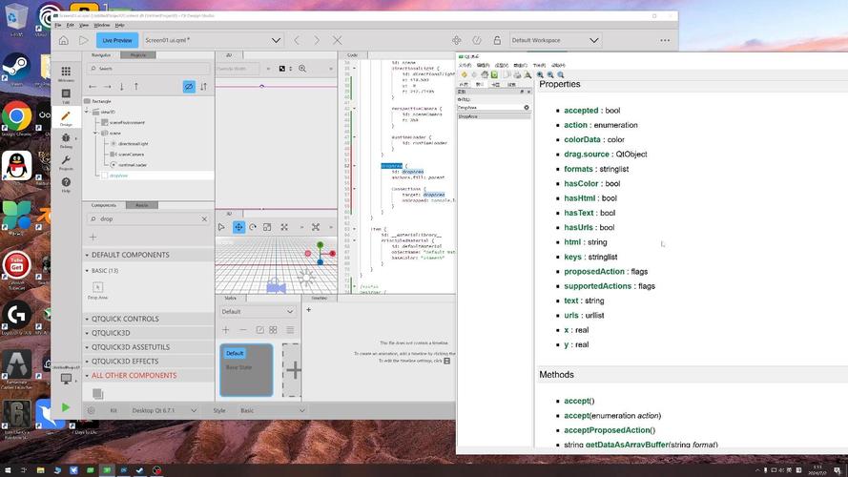Collapse the ALL OTHER COMPONENTS section
The height and width of the screenshot is (477, 848).
(x=148, y=375)
